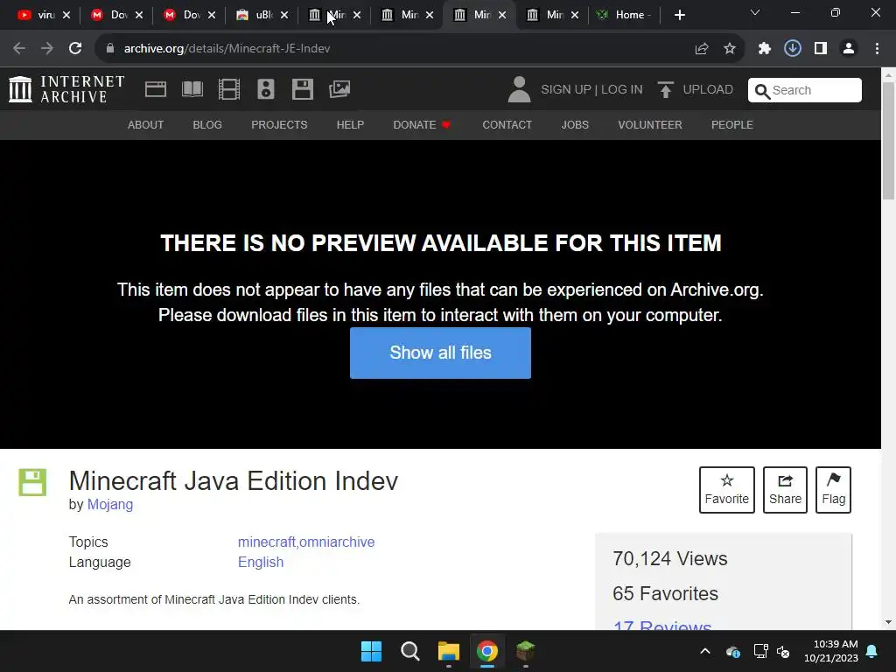Open the Web (Wayback) media icon

(156, 90)
